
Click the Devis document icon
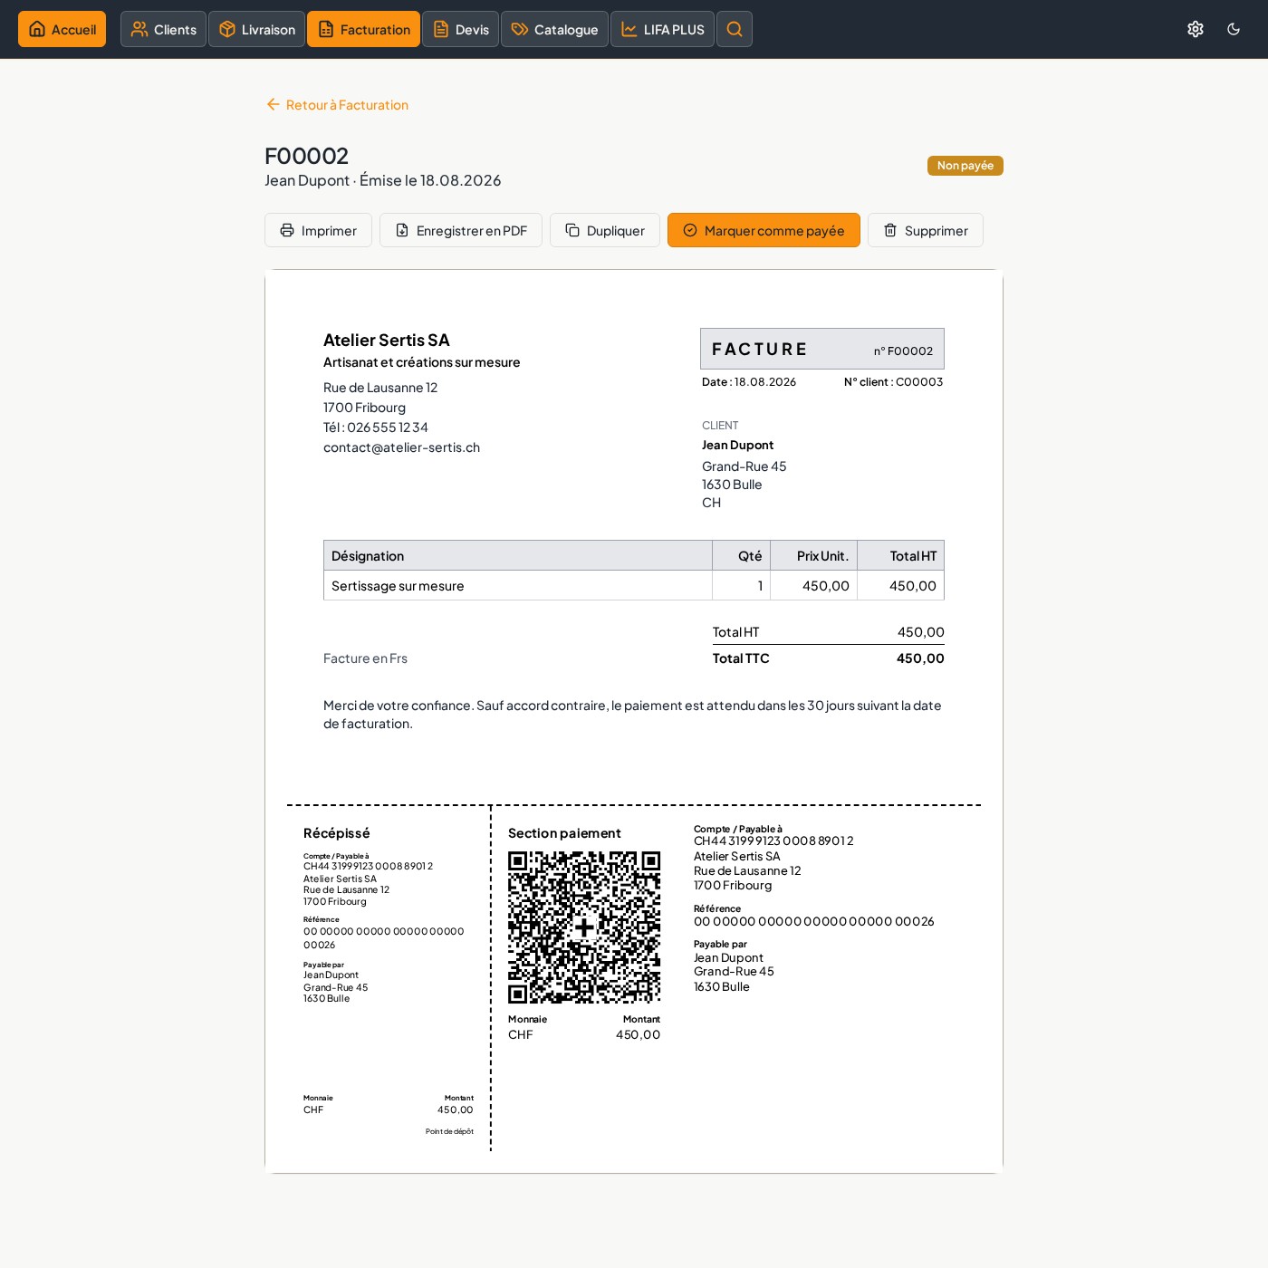pos(441,29)
